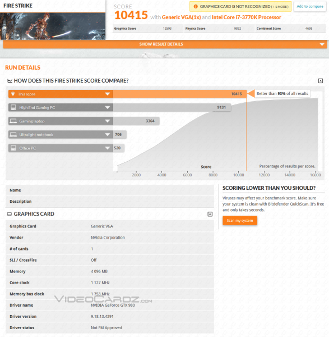The width and height of the screenshot is (329, 337).
Task: Click the driver version 9.18.13.4391
Action: 102,316
